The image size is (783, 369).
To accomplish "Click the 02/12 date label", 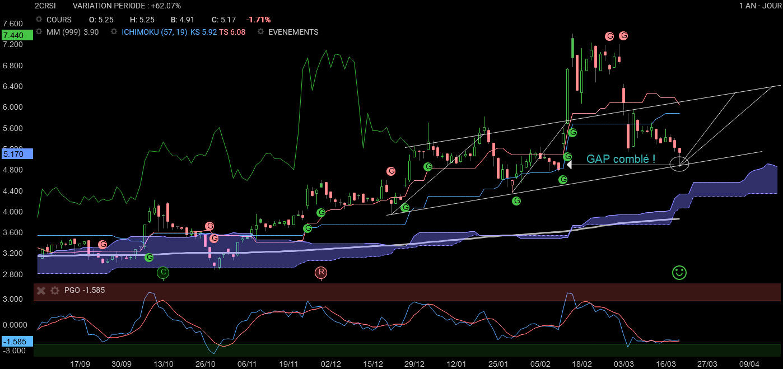I will click(331, 364).
